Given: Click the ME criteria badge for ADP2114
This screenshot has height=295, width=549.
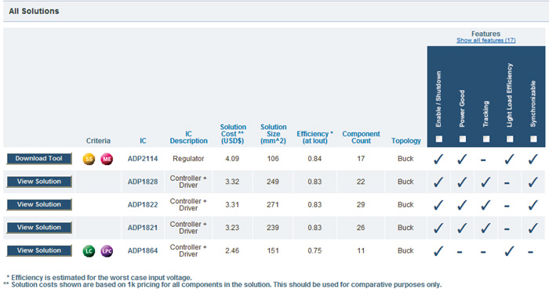Looking at the screenshot, I should pyautogui.click(x=107, y=159).
